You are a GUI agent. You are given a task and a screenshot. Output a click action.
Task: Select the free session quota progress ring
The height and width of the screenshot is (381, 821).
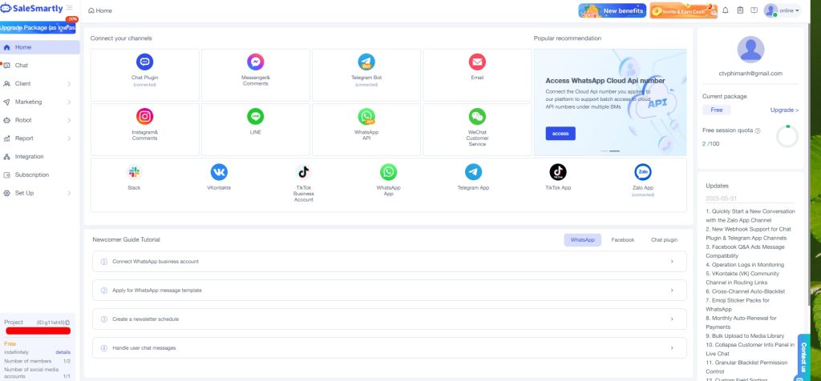787,136
